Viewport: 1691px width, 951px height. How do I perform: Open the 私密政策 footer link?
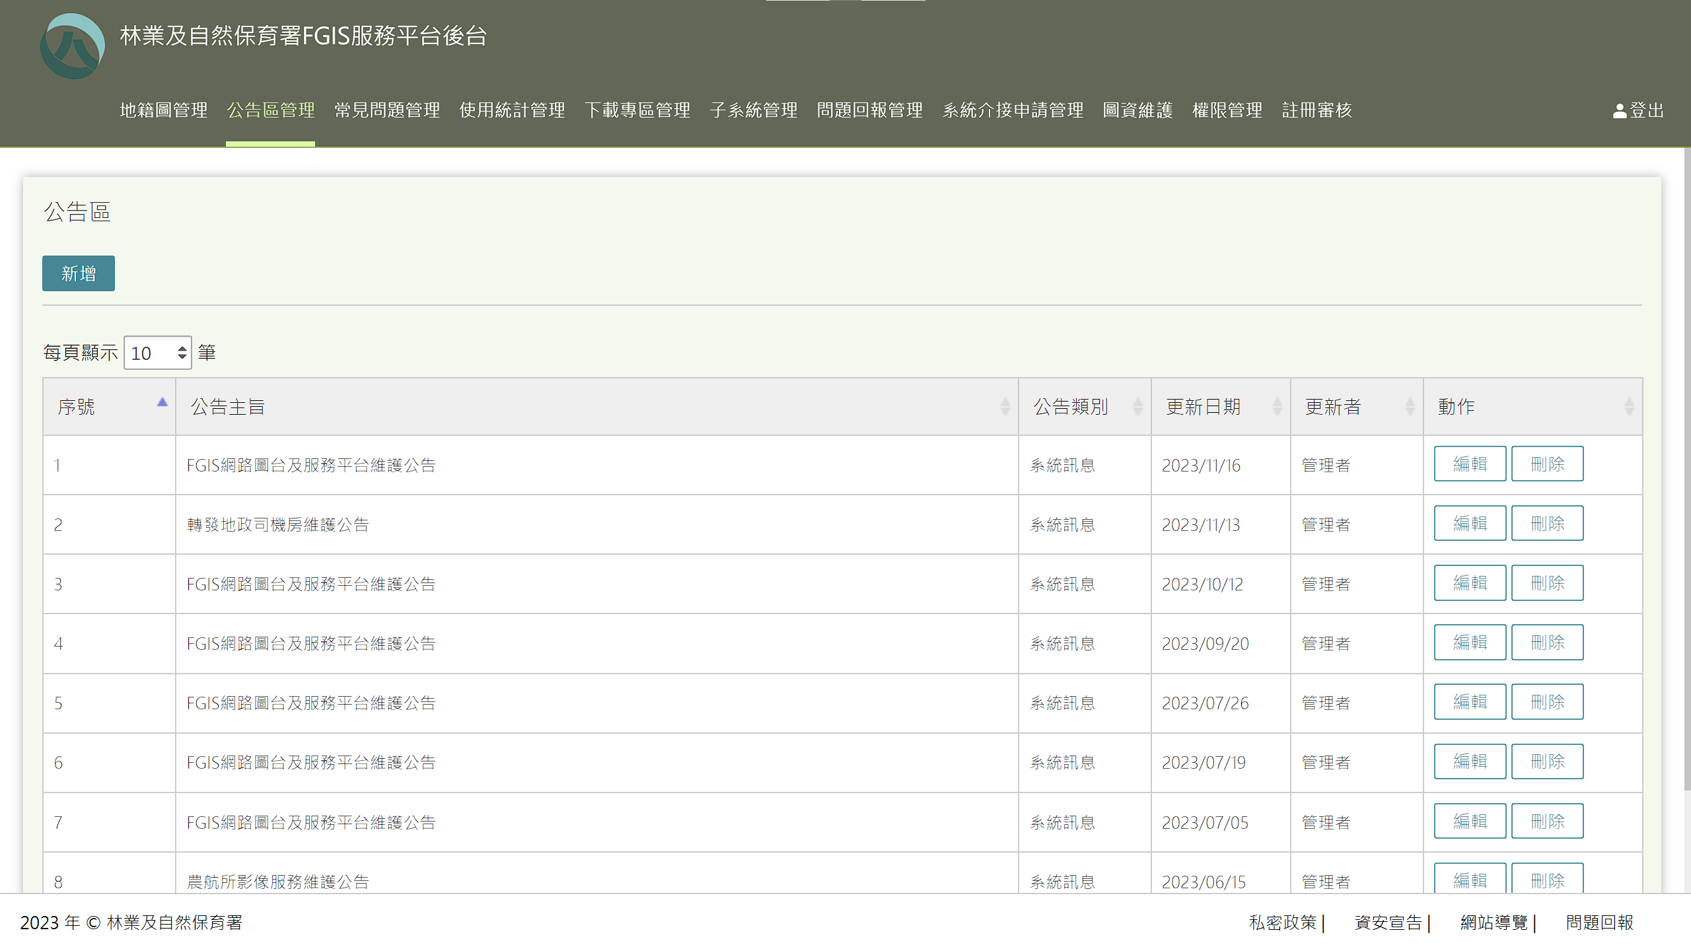point(1283,923)
